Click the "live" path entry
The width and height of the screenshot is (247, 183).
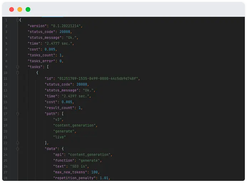point(60,137)
